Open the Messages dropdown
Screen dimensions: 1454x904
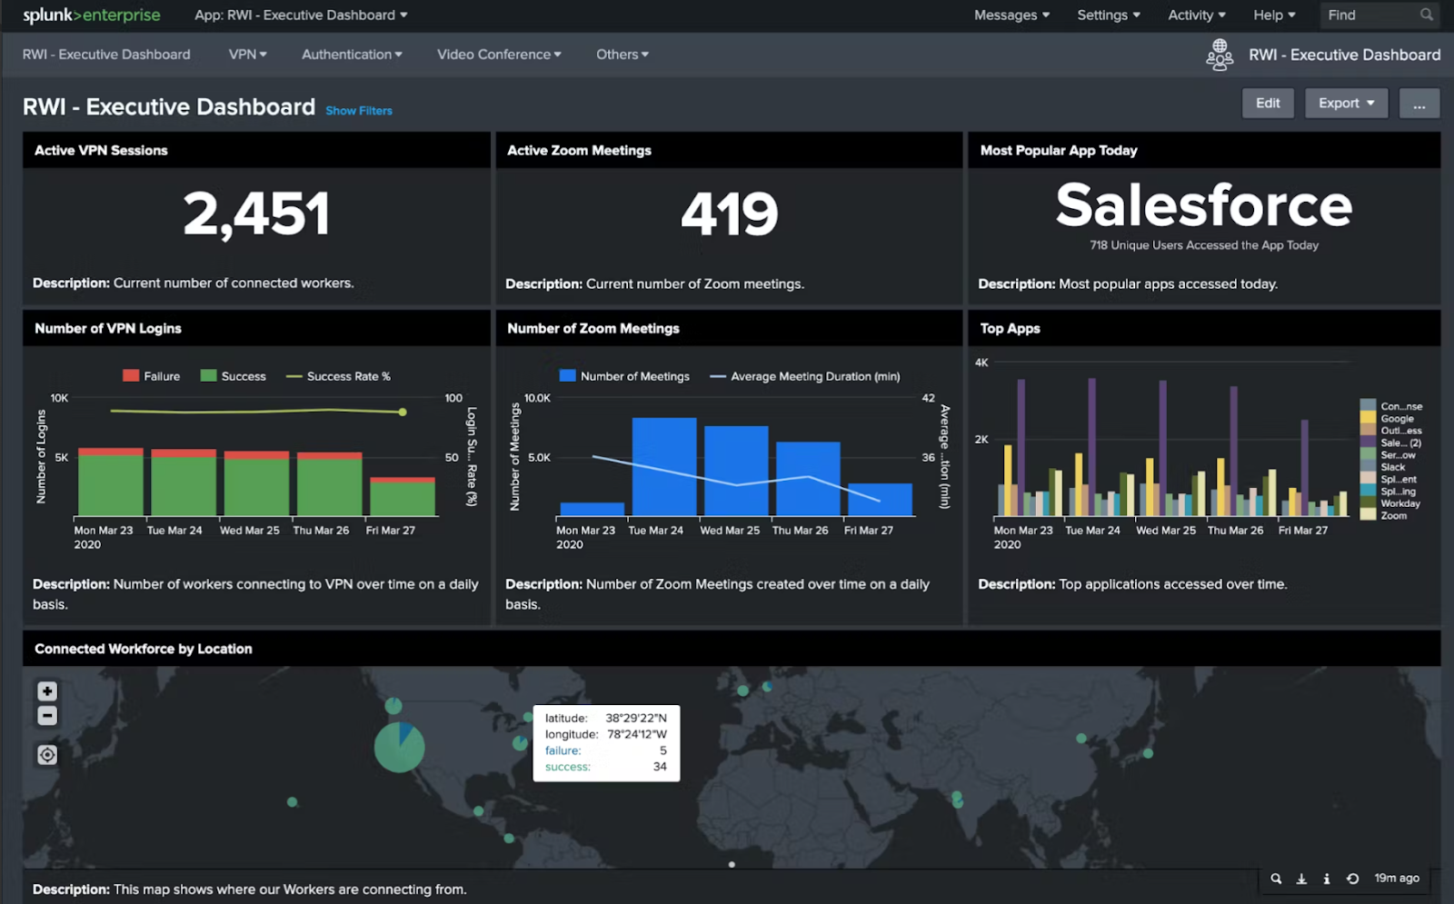click(x=1011, y=15)
